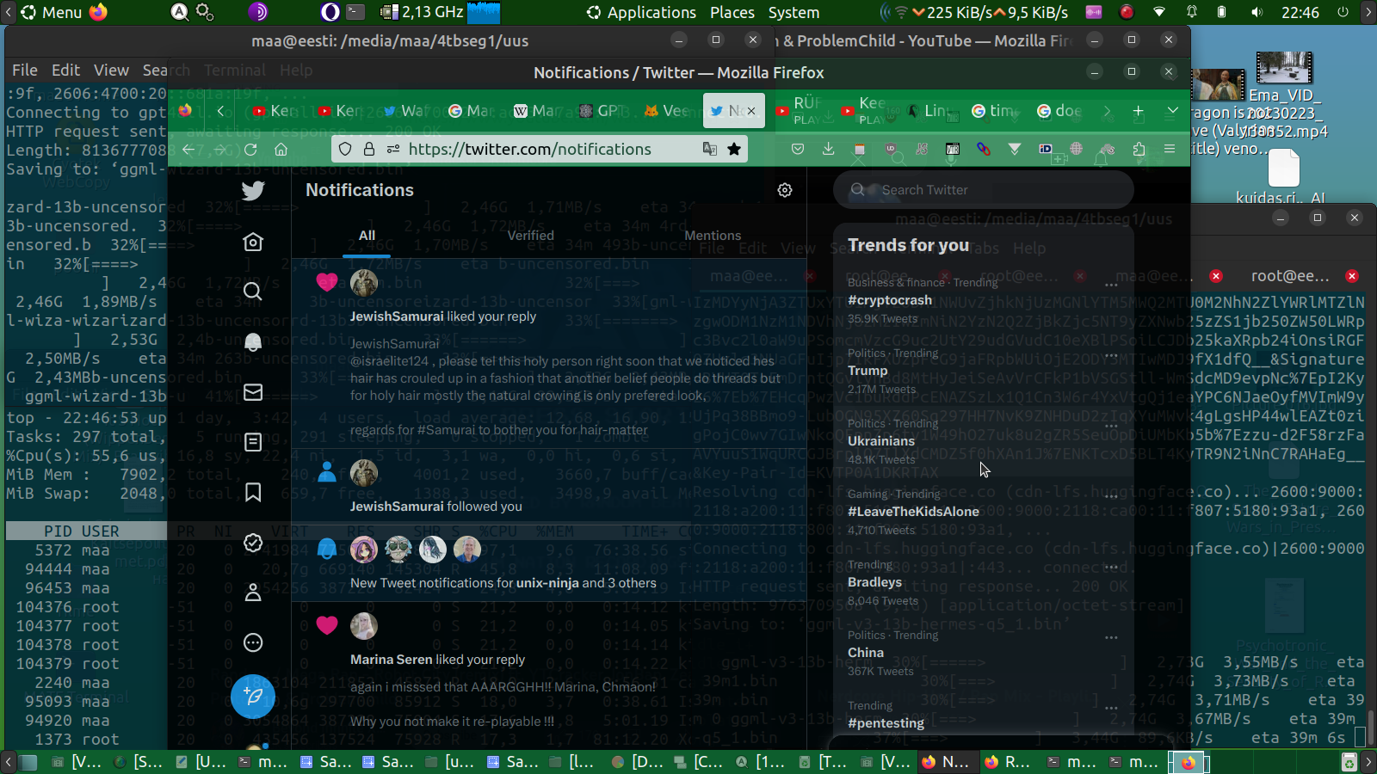The width and height of the screenshot is (1377, 774).
Task: Focus the Firefox URL address bar
Action: click(540, 149)
